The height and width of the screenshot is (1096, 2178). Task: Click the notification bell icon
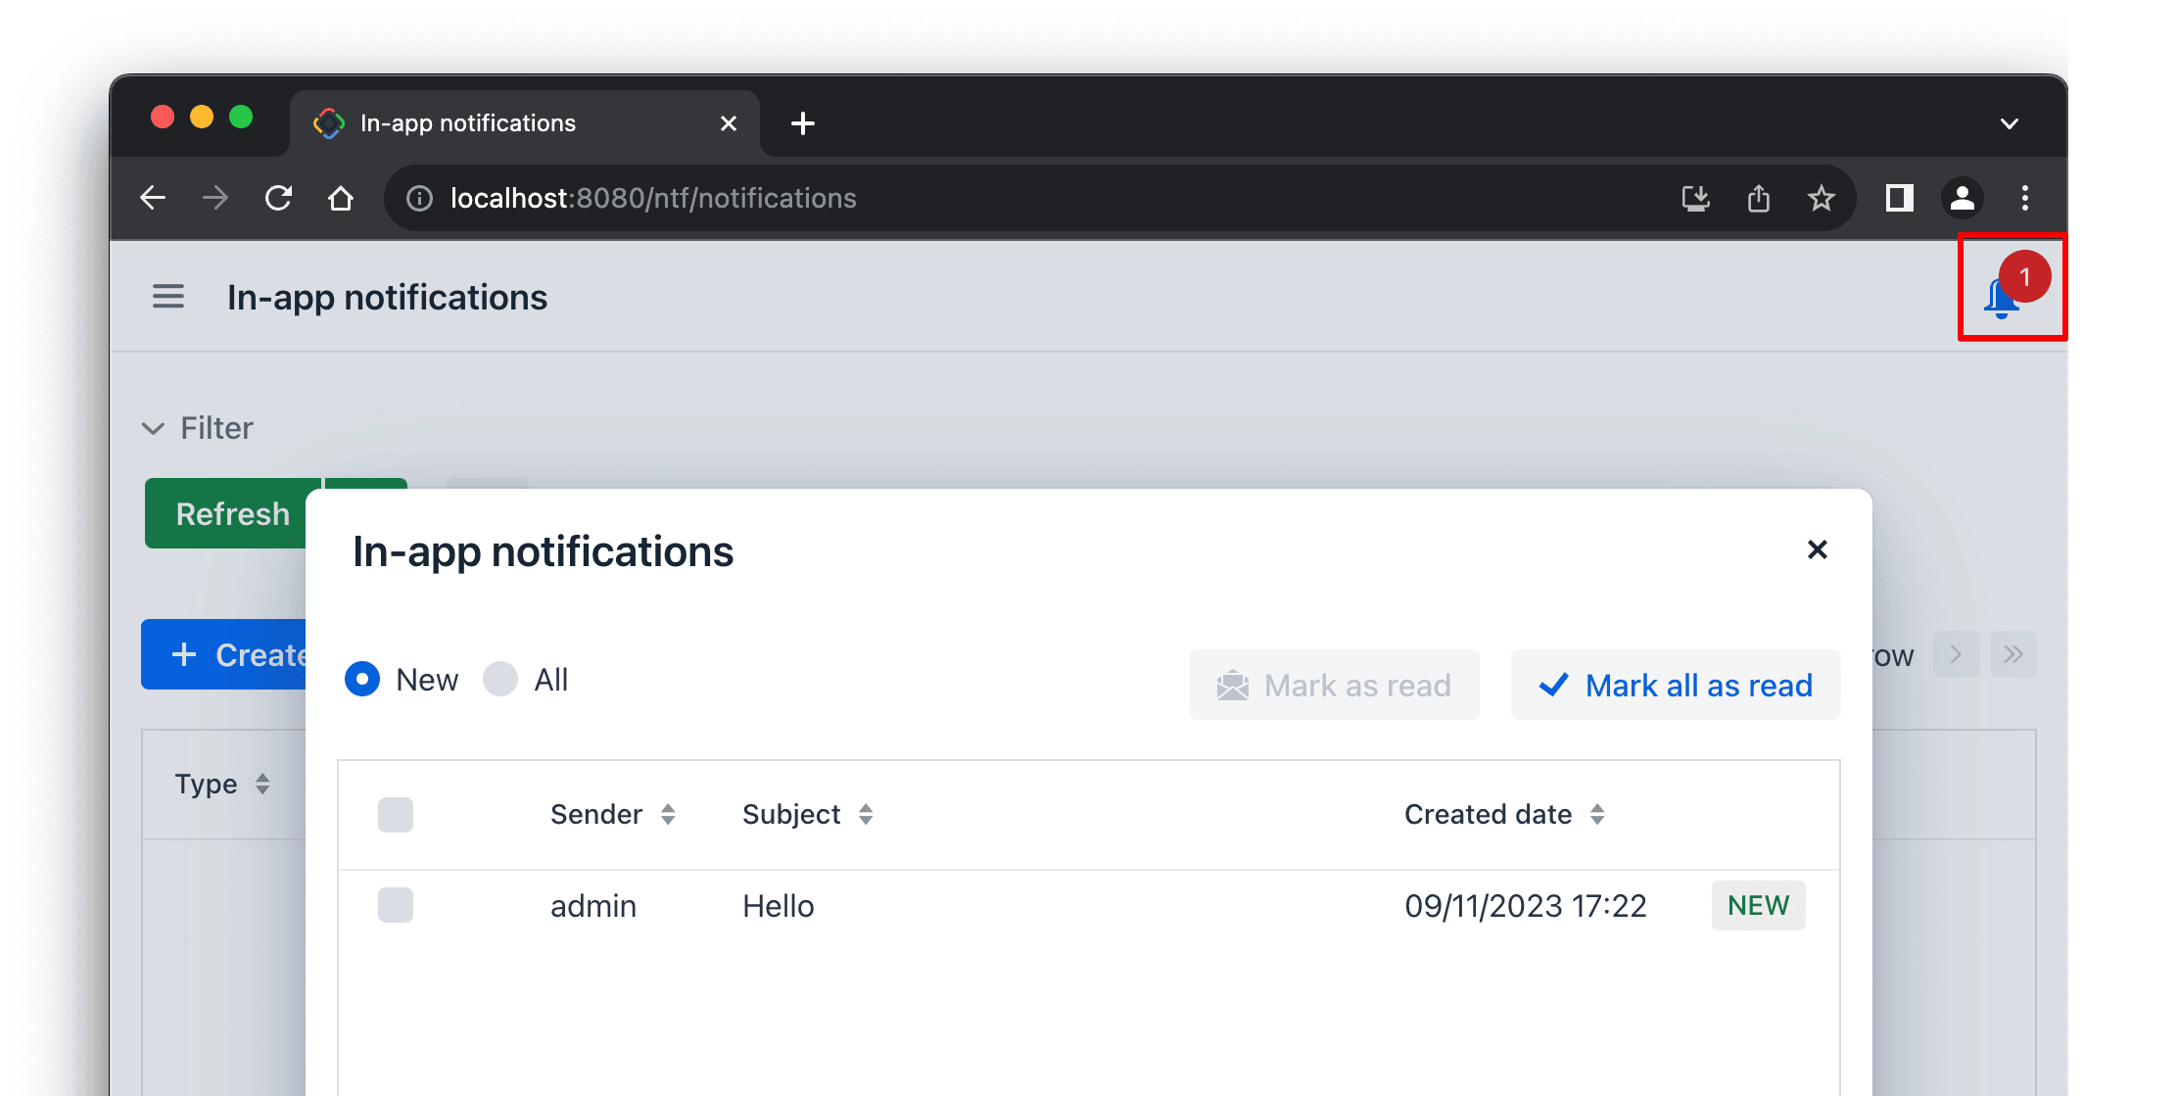(2002, 298)
